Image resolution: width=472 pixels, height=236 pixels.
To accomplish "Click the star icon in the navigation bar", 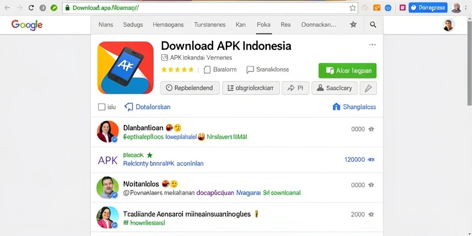I will (x=353, y=25).
